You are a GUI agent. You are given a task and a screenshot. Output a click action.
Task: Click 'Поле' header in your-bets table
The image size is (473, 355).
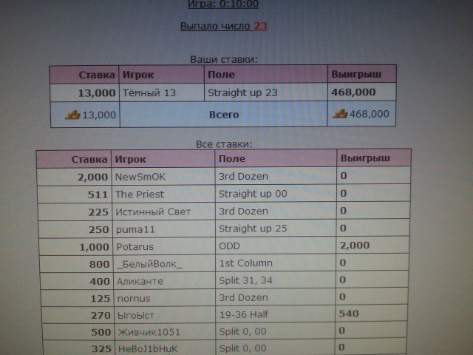coord(221,75)
